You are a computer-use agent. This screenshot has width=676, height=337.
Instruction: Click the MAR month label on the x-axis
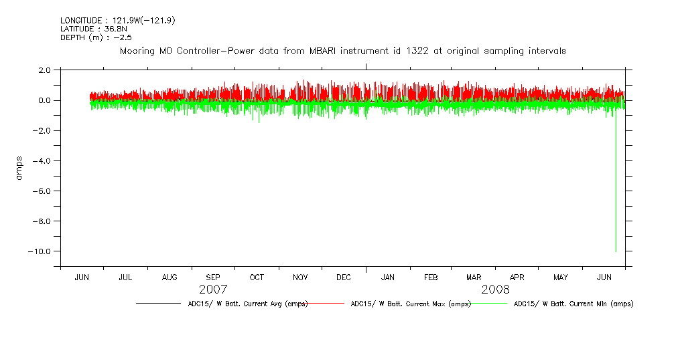pos(474,277)
